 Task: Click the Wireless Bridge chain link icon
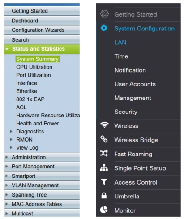(x=104, y=139)
